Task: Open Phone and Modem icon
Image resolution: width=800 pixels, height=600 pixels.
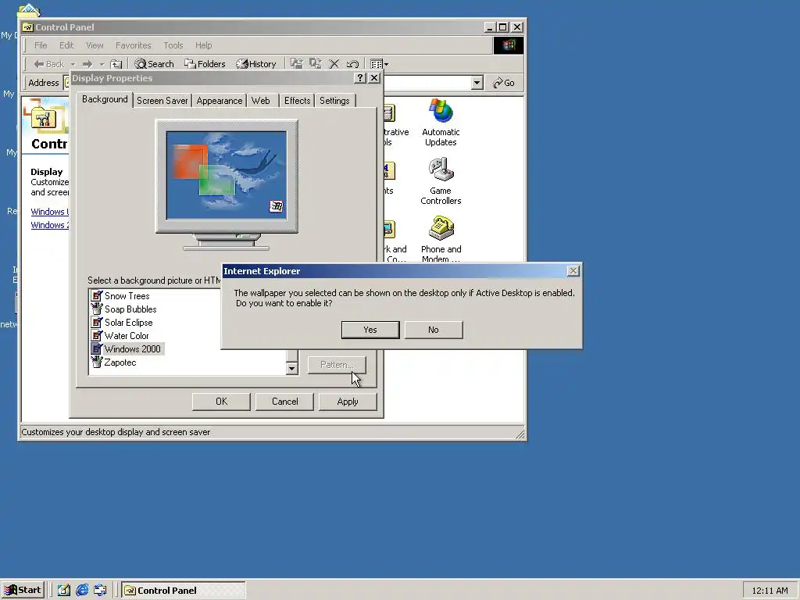Action: [441, 239]
